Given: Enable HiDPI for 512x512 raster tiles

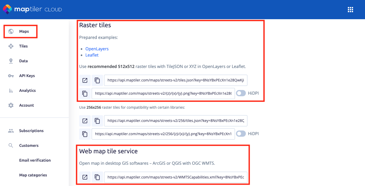Looking at the screenshot, I should [x=241, y=93].
